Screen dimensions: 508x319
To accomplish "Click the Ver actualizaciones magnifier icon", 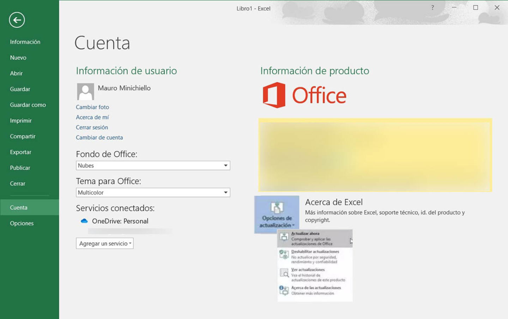I will pos(284,273).
